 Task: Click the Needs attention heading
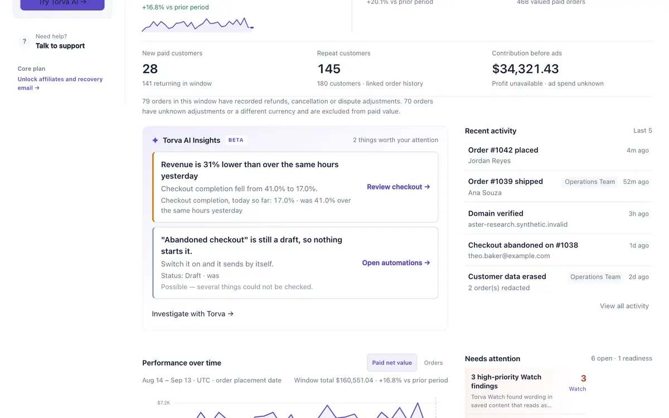pyautogui.click(x=492, y=358)
